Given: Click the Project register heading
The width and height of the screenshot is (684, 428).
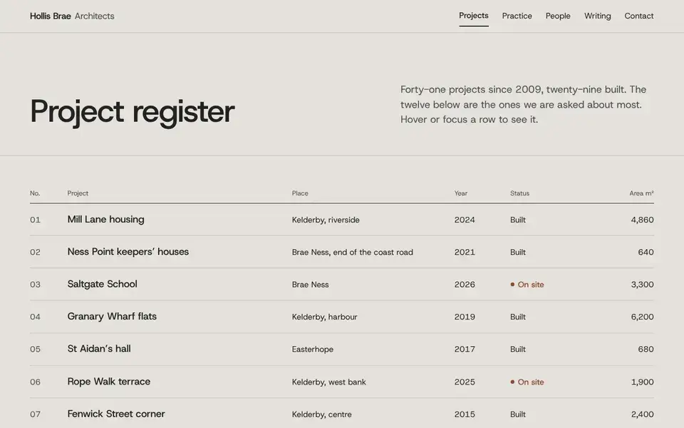Looking at the screenshot, I should point(133,112).
